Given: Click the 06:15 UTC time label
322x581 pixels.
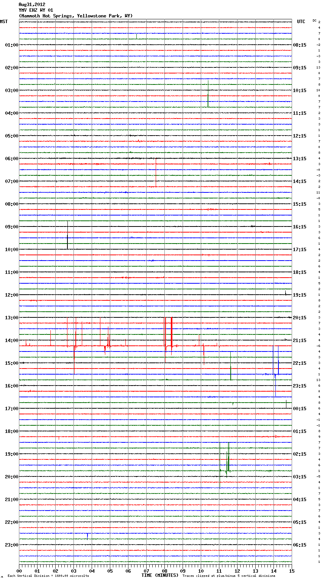Looking at the screenshot, I should (300, 545).
